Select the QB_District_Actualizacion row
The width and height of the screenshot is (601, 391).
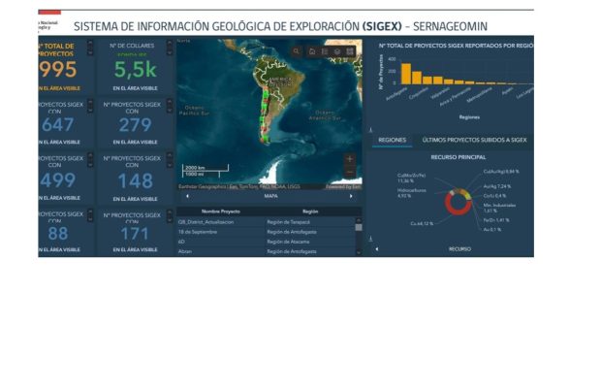pyautogui.click(x=267, y=222)
